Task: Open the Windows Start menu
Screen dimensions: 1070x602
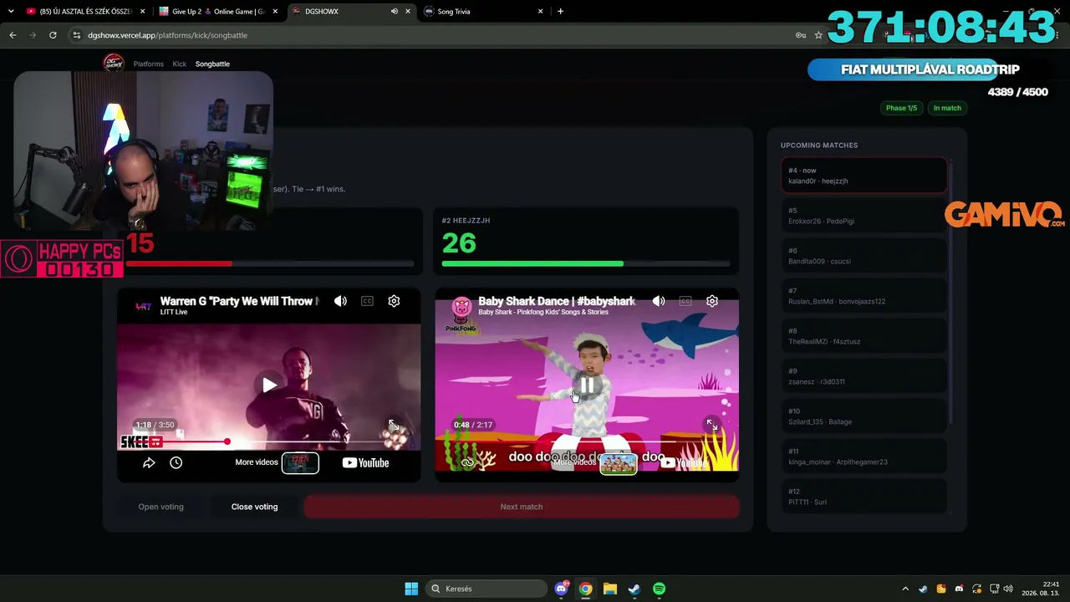Action: 411,589
